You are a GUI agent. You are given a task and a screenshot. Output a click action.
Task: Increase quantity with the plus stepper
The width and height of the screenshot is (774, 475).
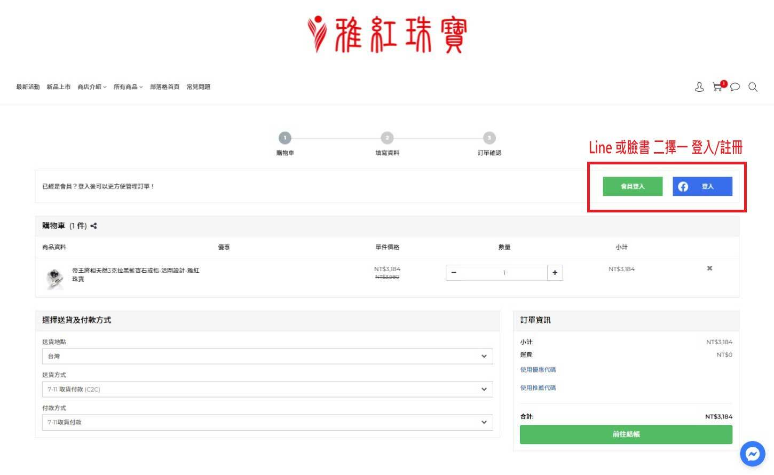tap(555, 273)
